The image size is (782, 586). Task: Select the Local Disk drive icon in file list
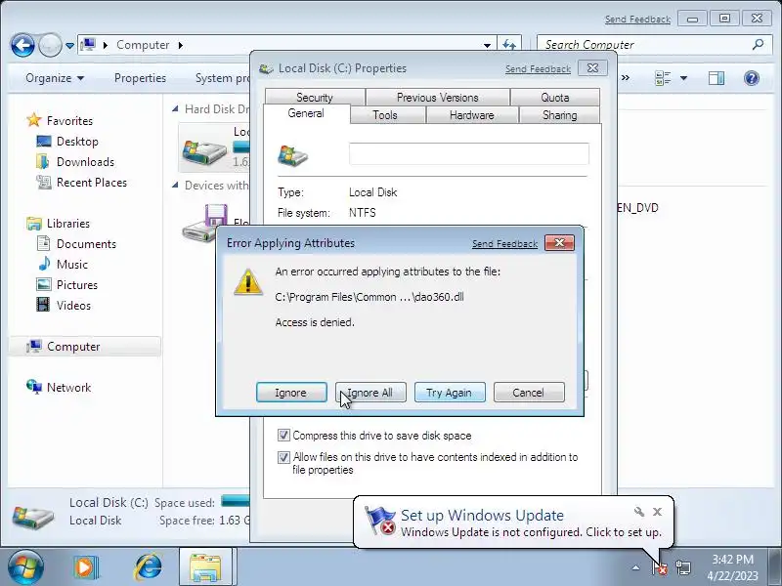204,151
